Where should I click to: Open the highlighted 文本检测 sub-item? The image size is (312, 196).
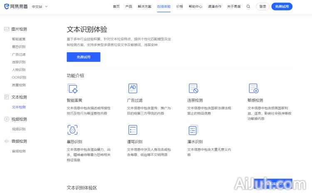click(x=19, y=107)
